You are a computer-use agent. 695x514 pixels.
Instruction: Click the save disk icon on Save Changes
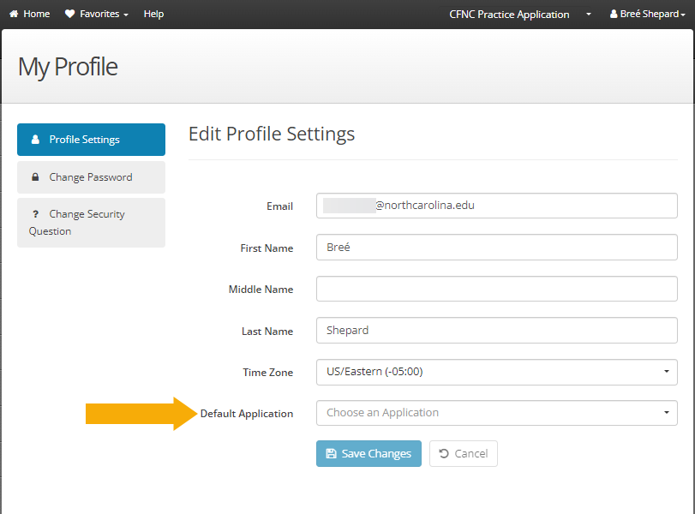pos(333,453)
